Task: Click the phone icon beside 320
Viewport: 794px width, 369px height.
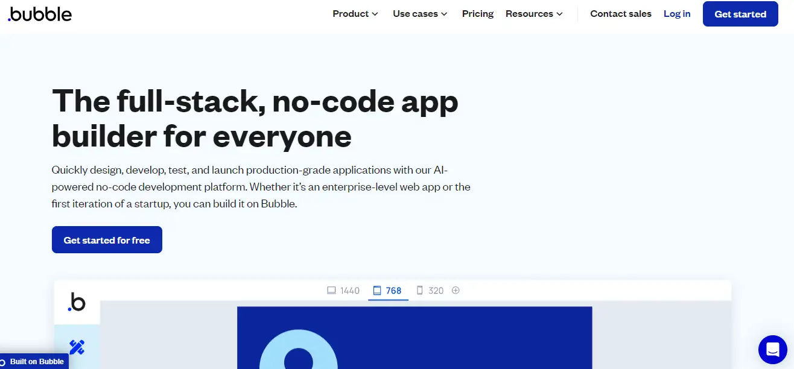Action: (420, 291)
